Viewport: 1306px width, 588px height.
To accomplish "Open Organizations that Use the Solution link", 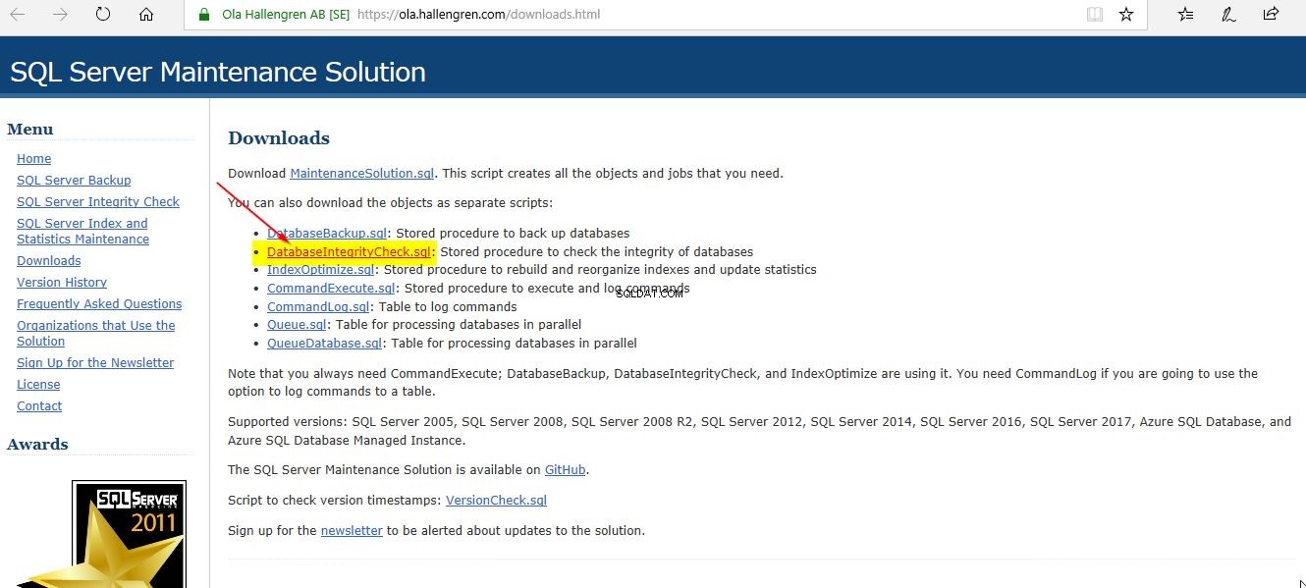I will point(96,334).
